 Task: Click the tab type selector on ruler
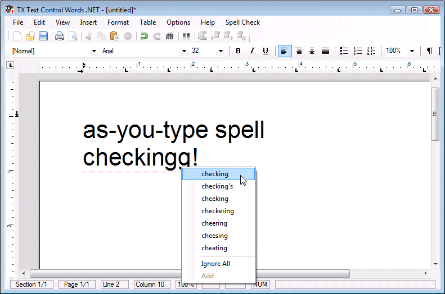tap(10, 66)
